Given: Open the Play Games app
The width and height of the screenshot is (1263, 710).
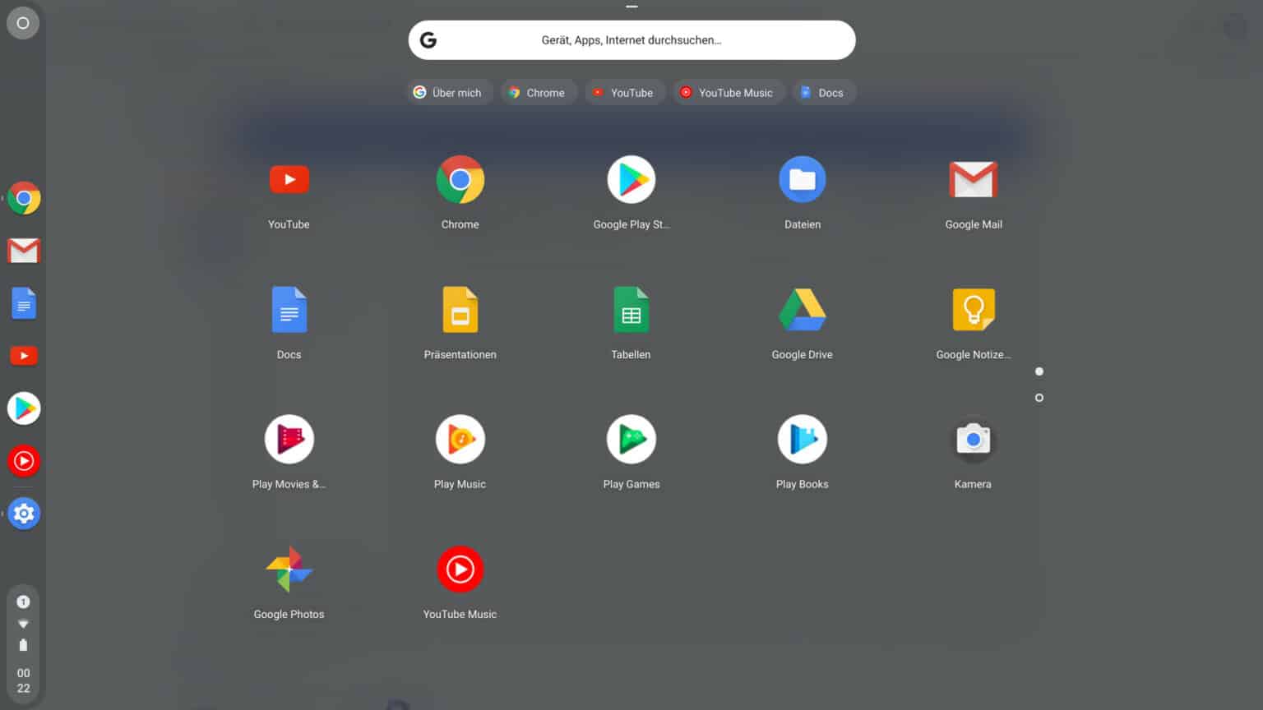Looking at the screenshot, I should [x=631, y=440].
